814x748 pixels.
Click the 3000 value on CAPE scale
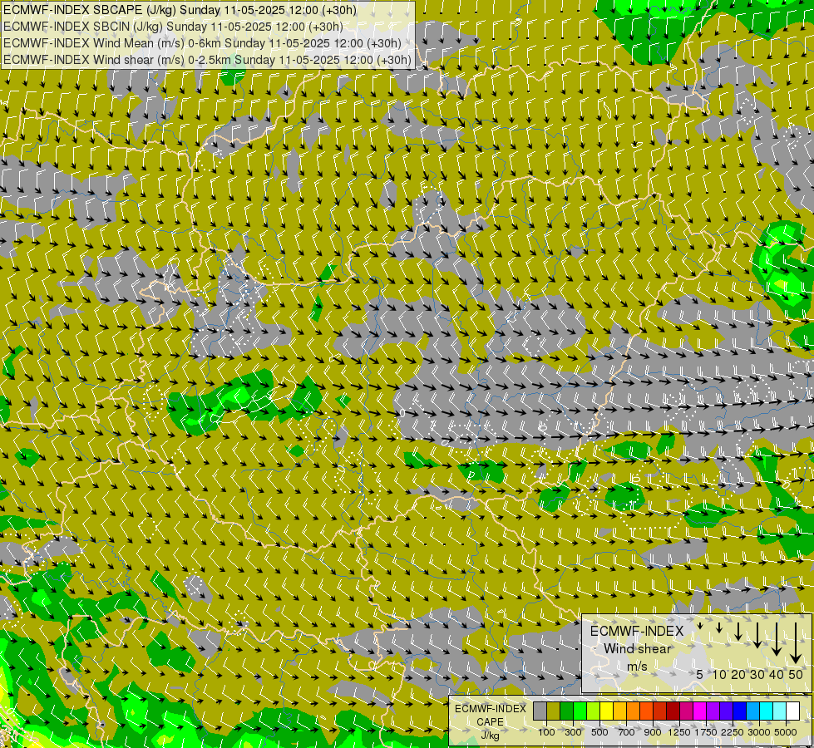click(759, 732)
